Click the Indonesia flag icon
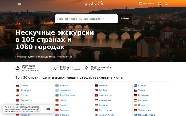Image resolution: width=186 pixels, height=116 pixels. pyautogui.click(x=96, y=100)
